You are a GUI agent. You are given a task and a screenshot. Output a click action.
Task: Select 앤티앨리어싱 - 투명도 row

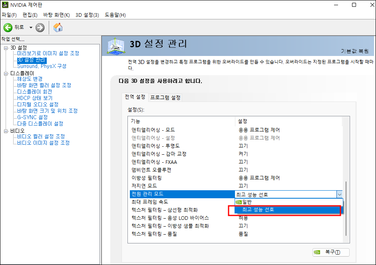coord(236,146)
